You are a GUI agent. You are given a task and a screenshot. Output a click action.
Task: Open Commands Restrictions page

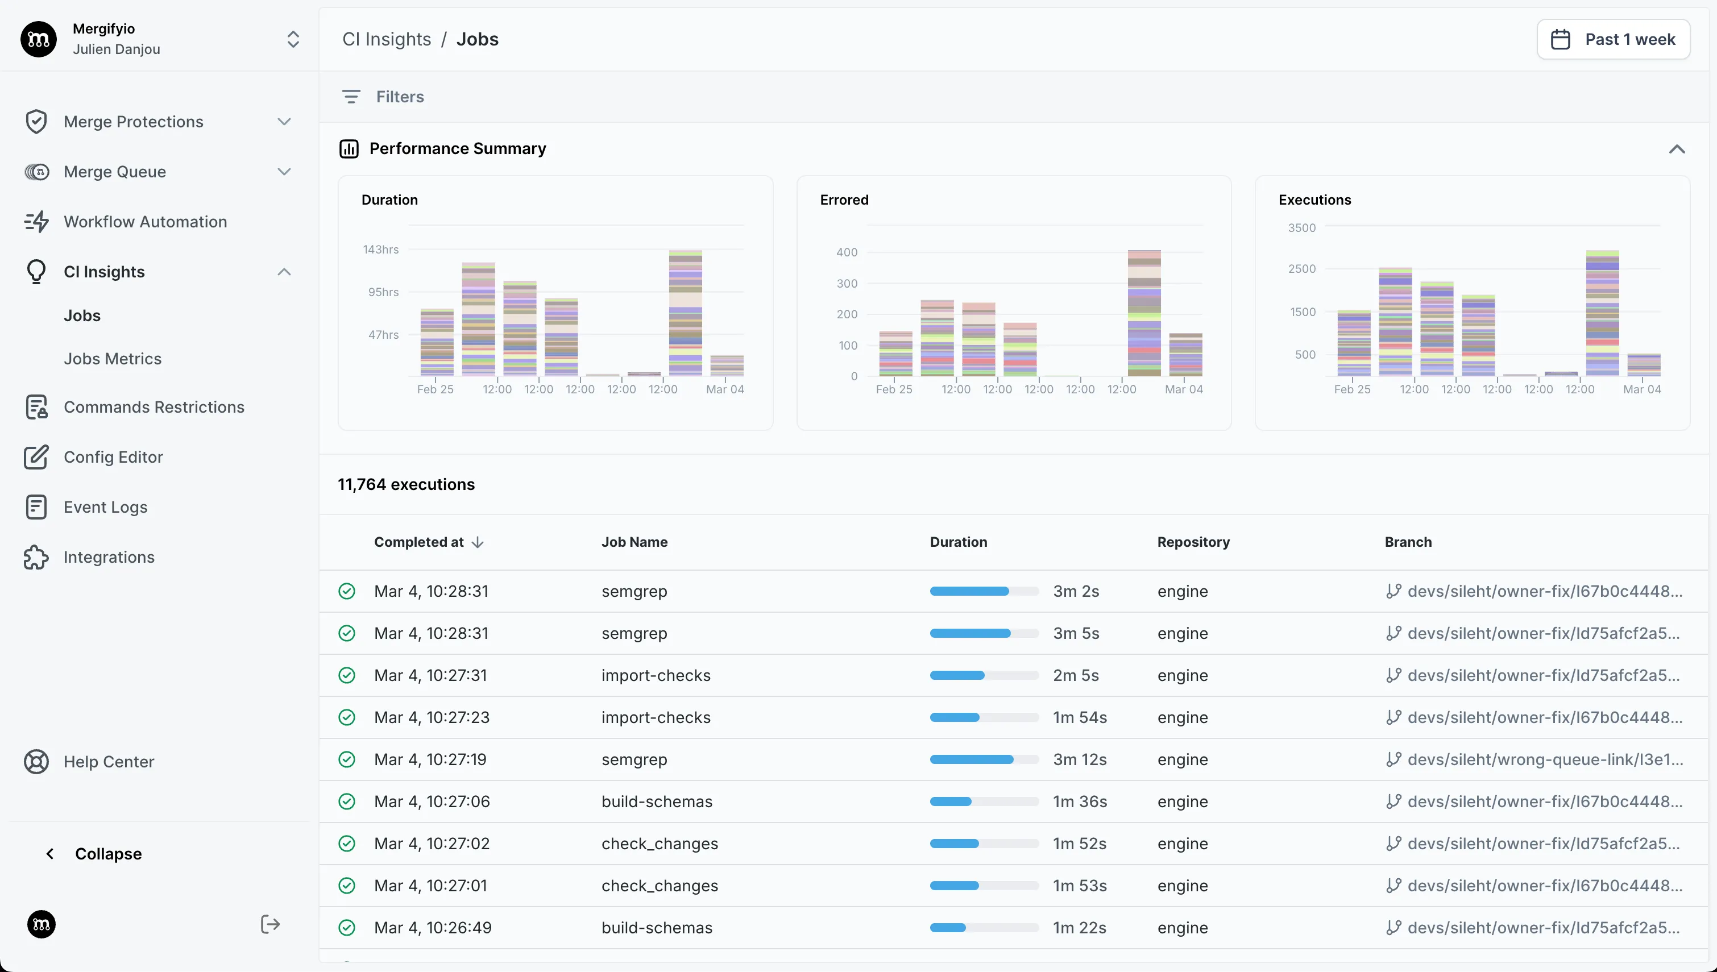pos(154,407)
